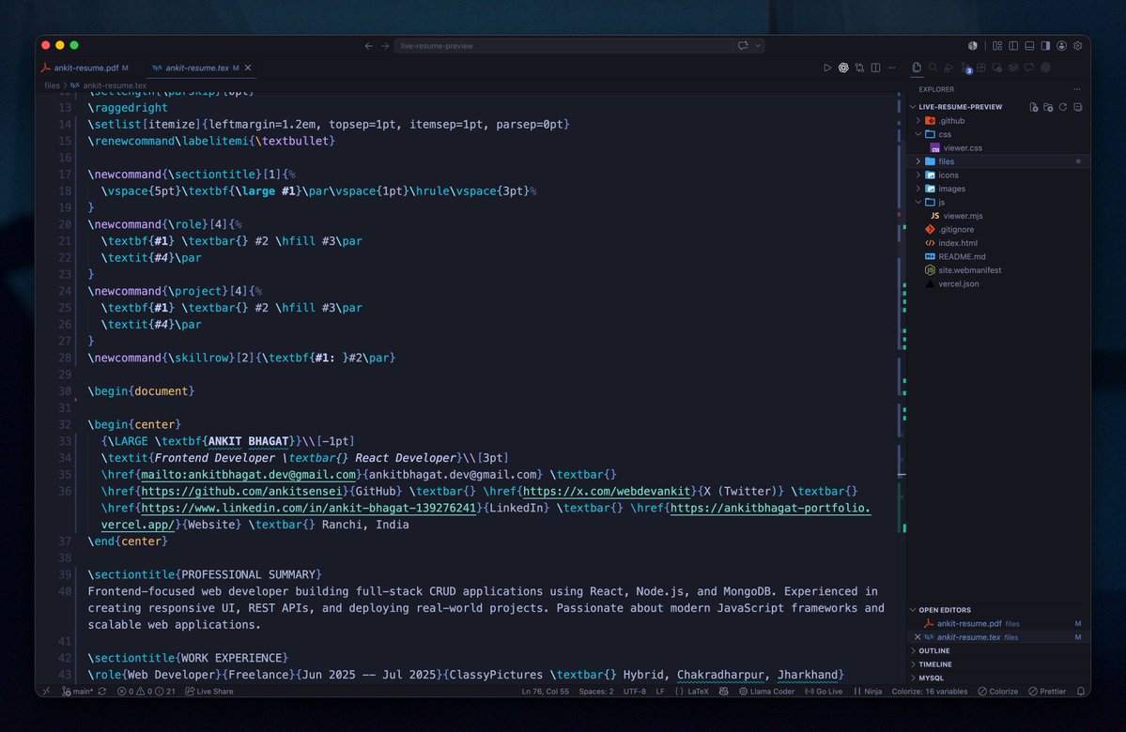Click the live-resume-preview command center search

563,45
